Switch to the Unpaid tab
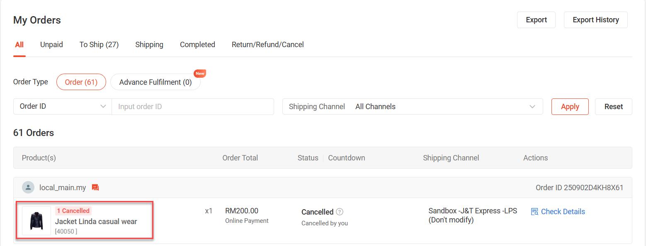The width and height of the screenshot is (646, 246). click(x=51, y=45)
